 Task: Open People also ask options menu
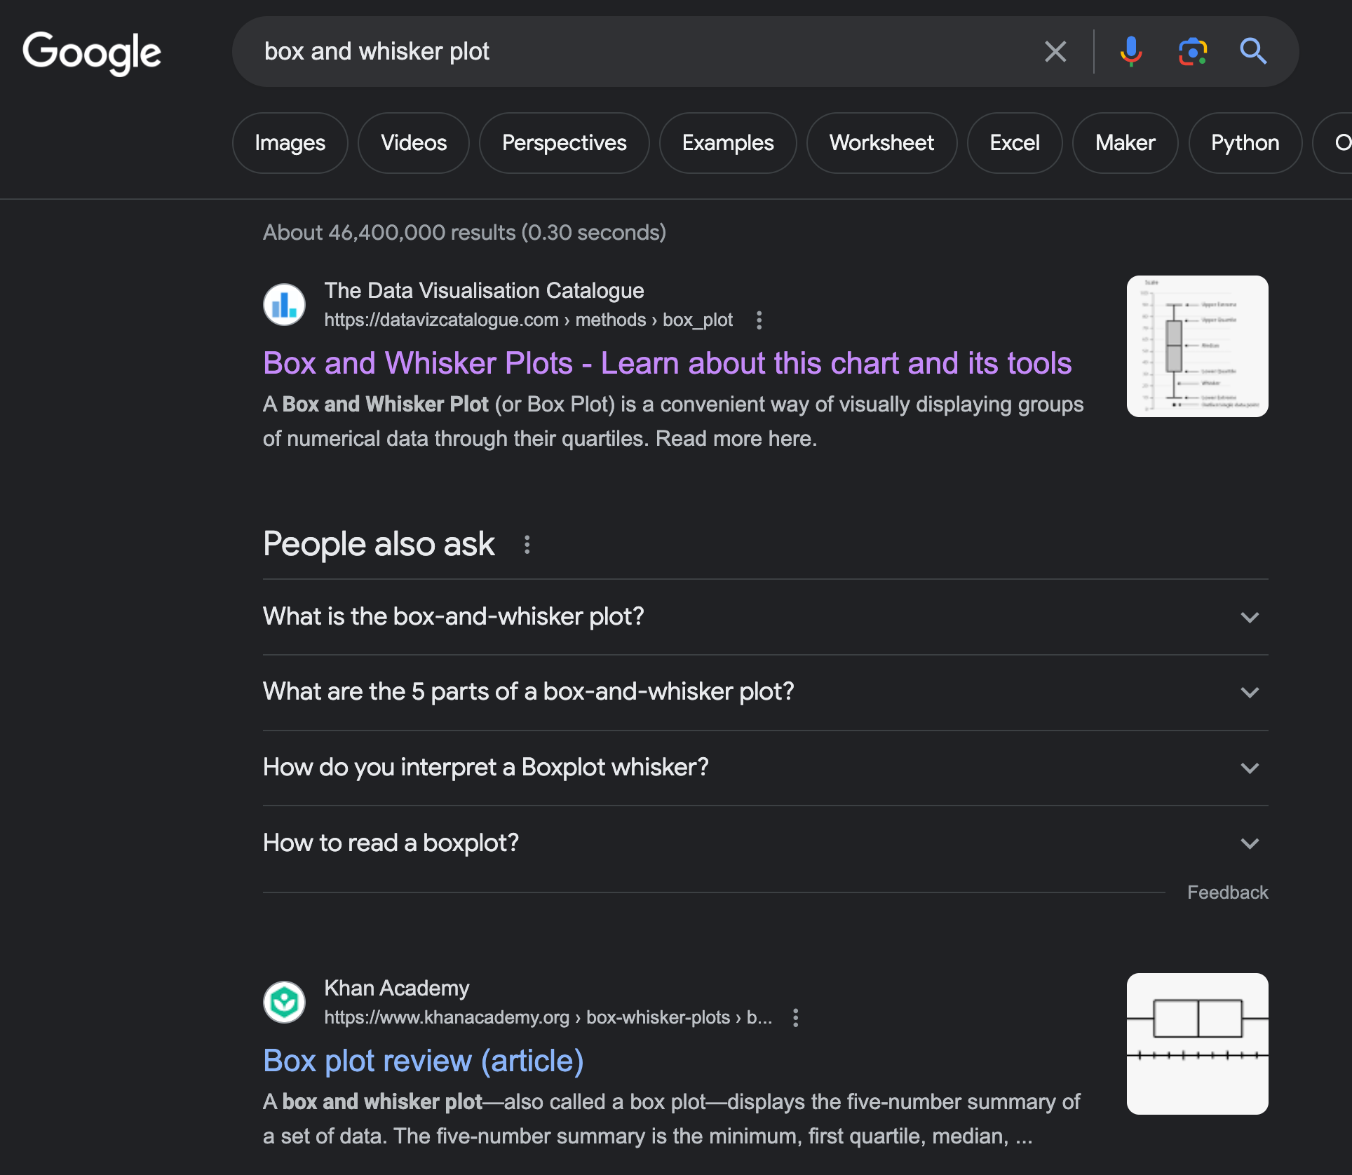[527, 545]
